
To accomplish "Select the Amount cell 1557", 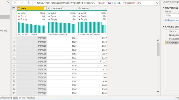I will click(92, 38).
